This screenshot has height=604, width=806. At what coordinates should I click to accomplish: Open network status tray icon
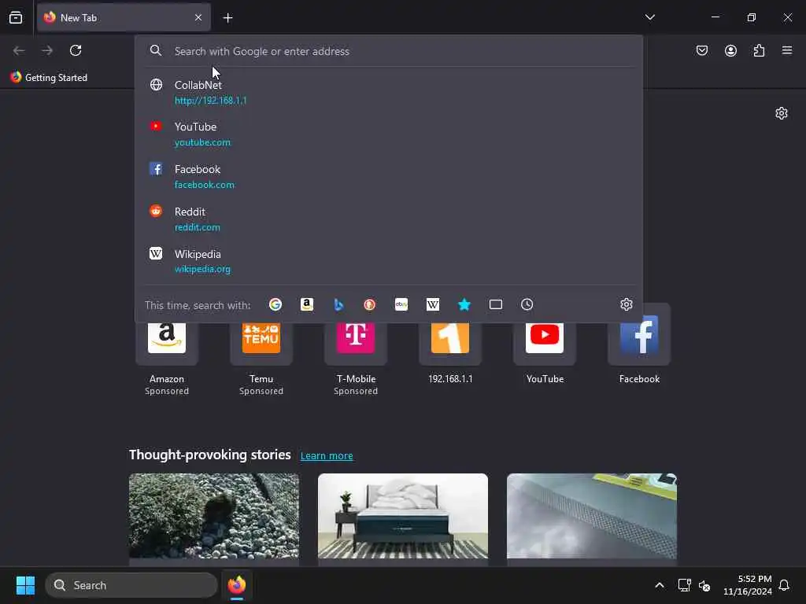(684, 585)
